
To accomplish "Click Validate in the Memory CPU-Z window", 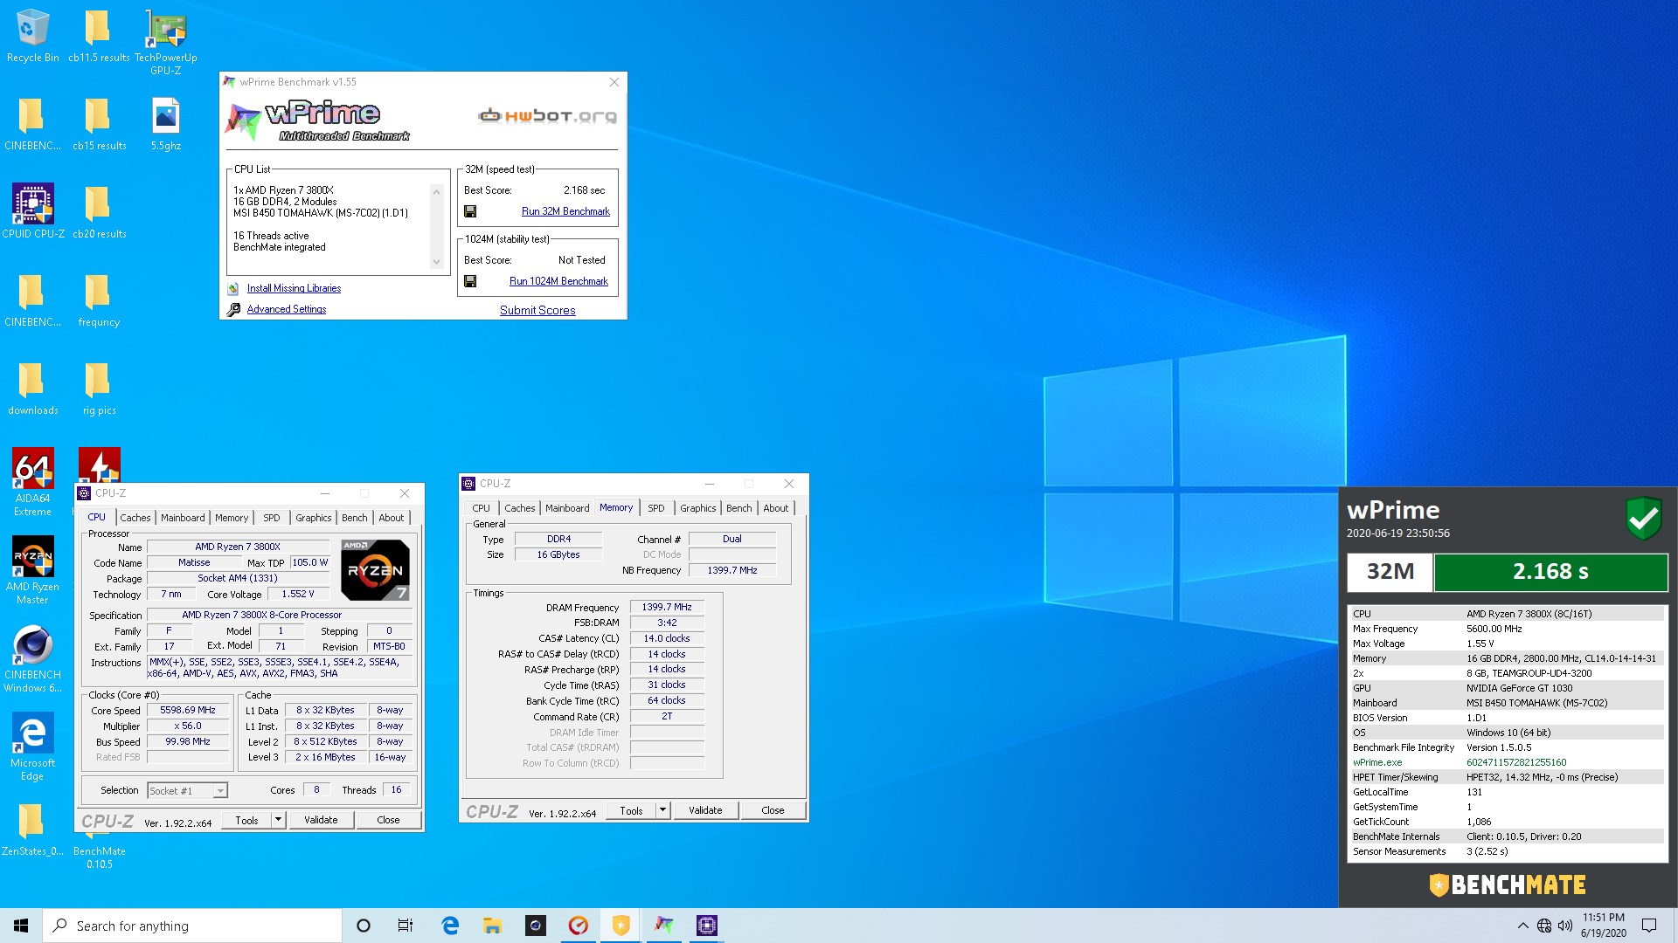I will coord(705,810).
